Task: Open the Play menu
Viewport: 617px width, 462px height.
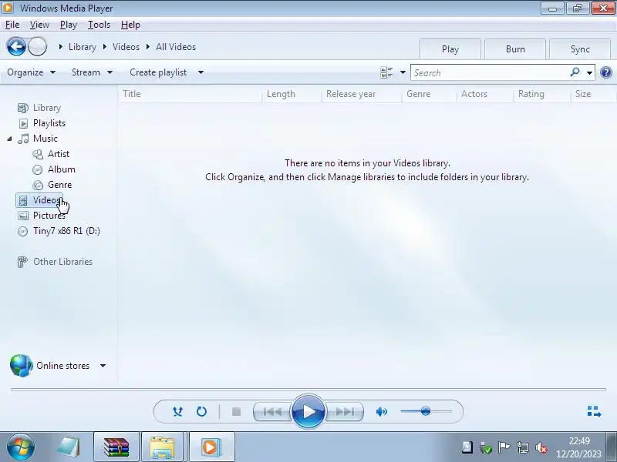Action: pos(69,25)
